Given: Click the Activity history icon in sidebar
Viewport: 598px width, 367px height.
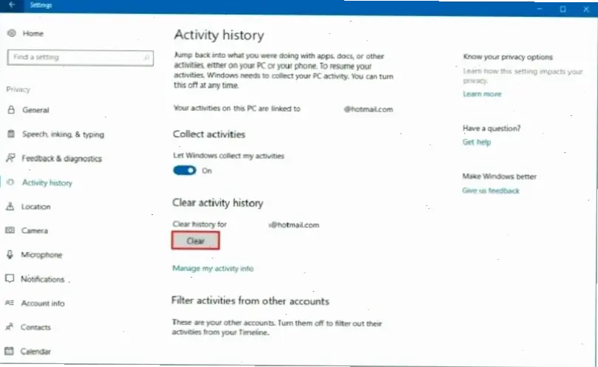Looking at the screenshot, I should click(10, 182).
